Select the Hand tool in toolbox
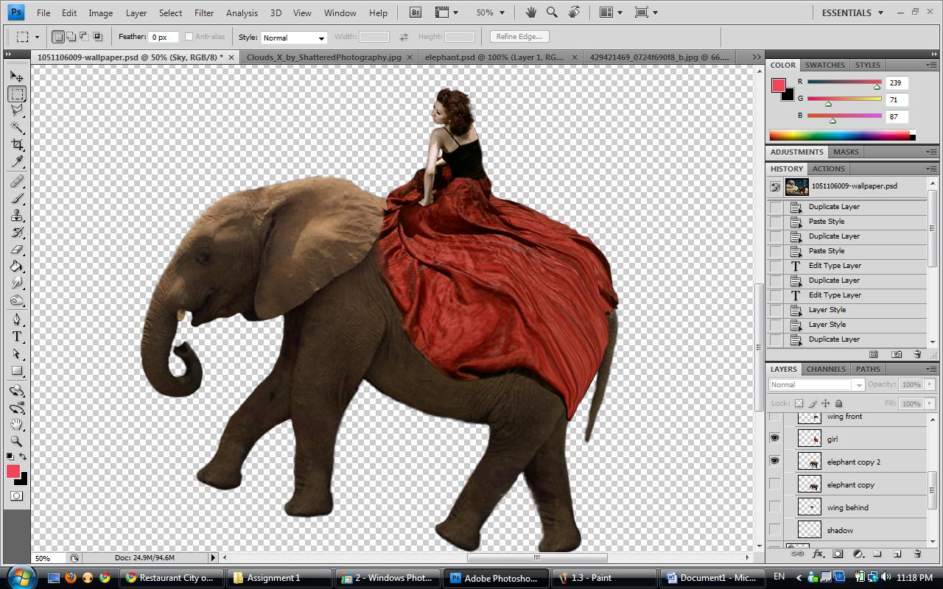943x589 pixels. [x=17, y=425]
